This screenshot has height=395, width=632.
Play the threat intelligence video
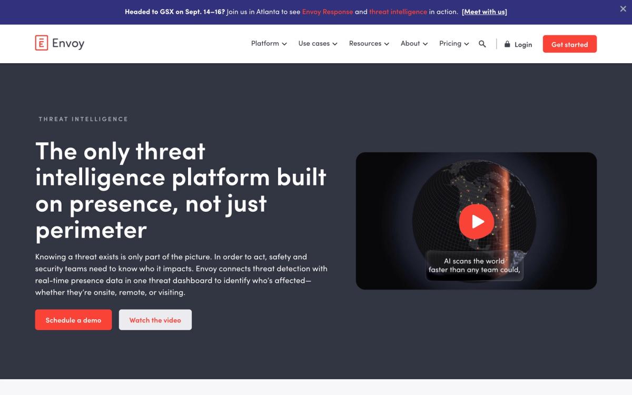[x=476, y=221]
